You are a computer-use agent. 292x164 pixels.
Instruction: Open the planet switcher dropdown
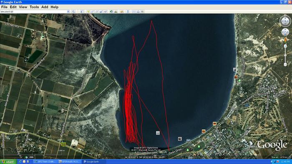[122, 12]
